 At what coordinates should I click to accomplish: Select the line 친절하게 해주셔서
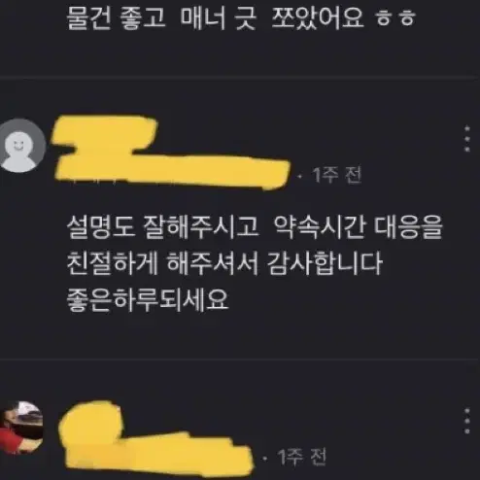click(x=162, y=263)
